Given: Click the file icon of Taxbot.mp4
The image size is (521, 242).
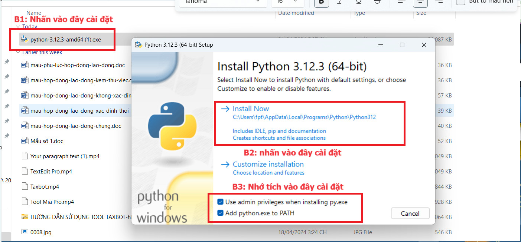Looking at the screenshot, I should click(x=25, y=186).
